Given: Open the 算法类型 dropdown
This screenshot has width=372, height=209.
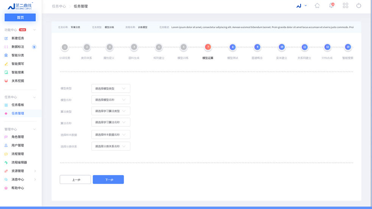Looking at the screenshot, I should (110, 111).
